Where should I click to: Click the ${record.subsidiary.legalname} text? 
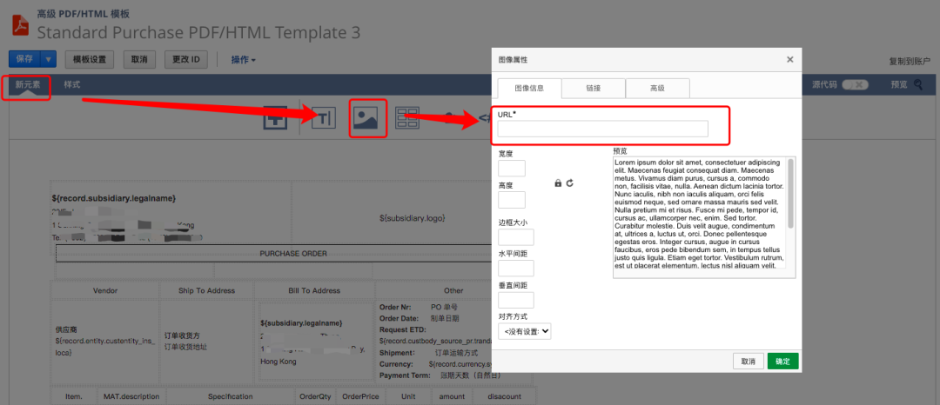(113, 198)
